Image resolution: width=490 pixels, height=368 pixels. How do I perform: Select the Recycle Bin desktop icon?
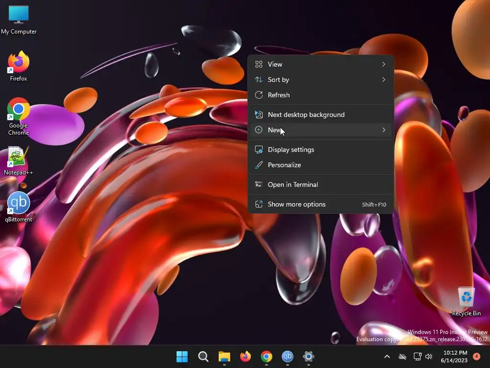[x=466, y=302]
